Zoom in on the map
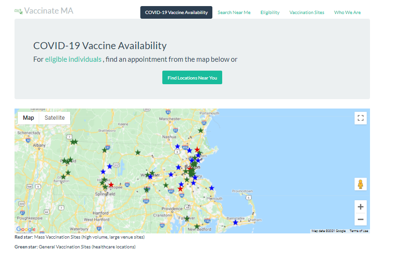The height and width of the screenshot is (254, 399). click(x=360, y=207)
